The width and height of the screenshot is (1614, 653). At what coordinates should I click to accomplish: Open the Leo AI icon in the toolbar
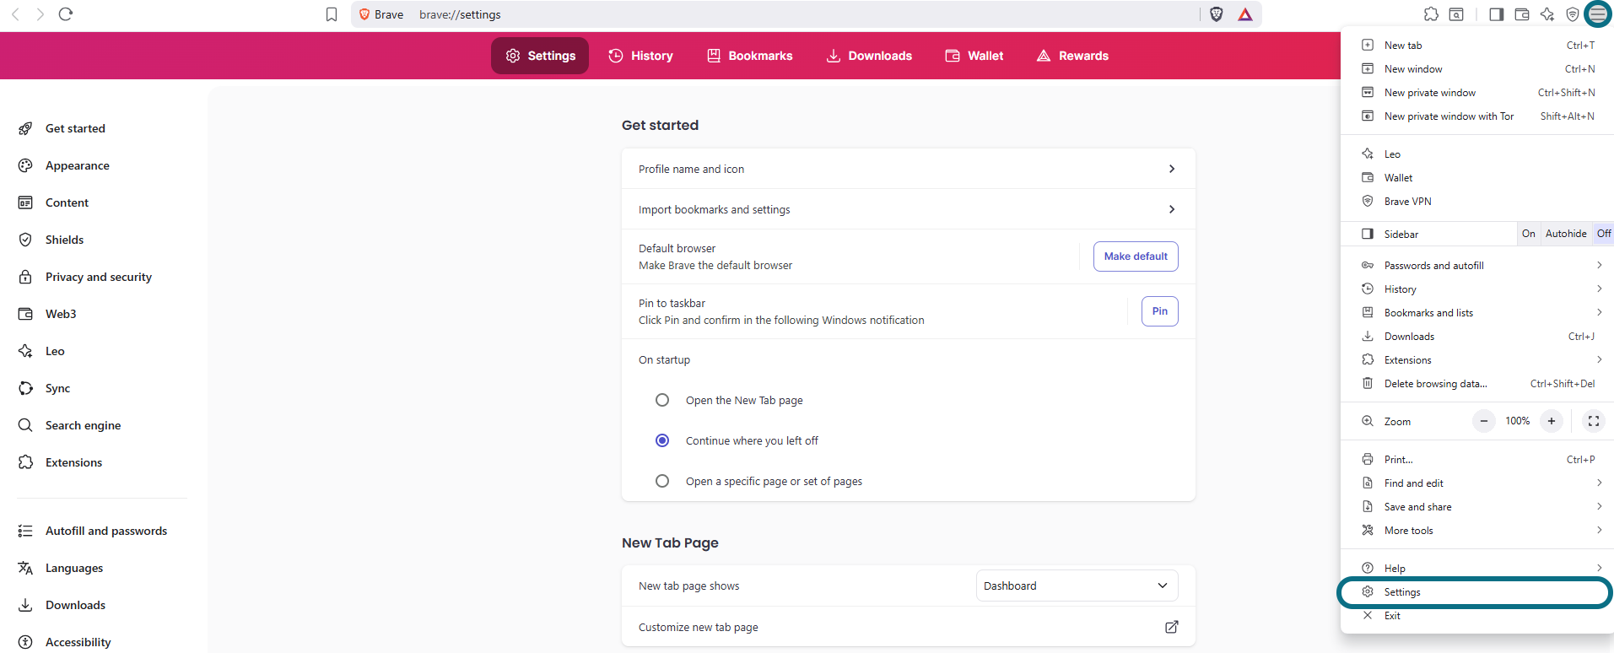click(x=1547, y=14)
